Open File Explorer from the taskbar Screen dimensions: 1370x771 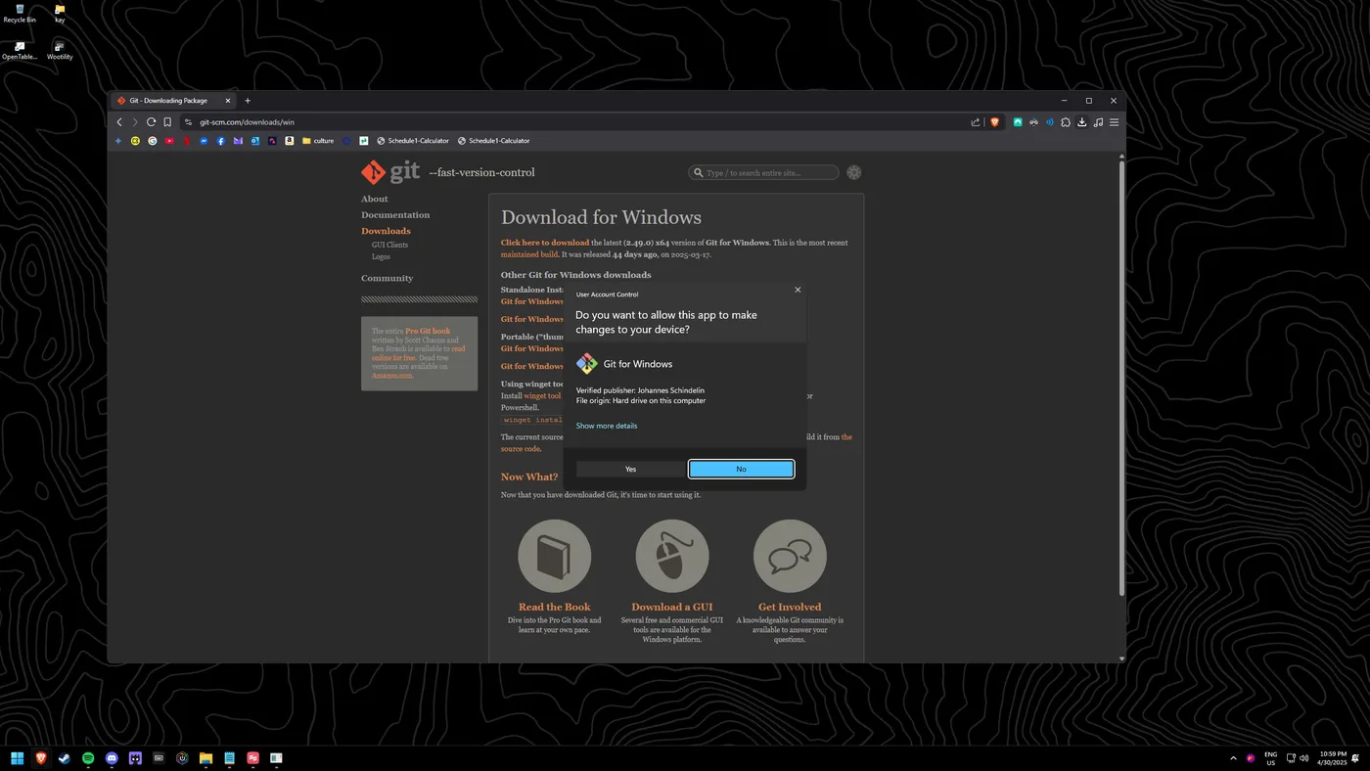(x=205, y=758)
